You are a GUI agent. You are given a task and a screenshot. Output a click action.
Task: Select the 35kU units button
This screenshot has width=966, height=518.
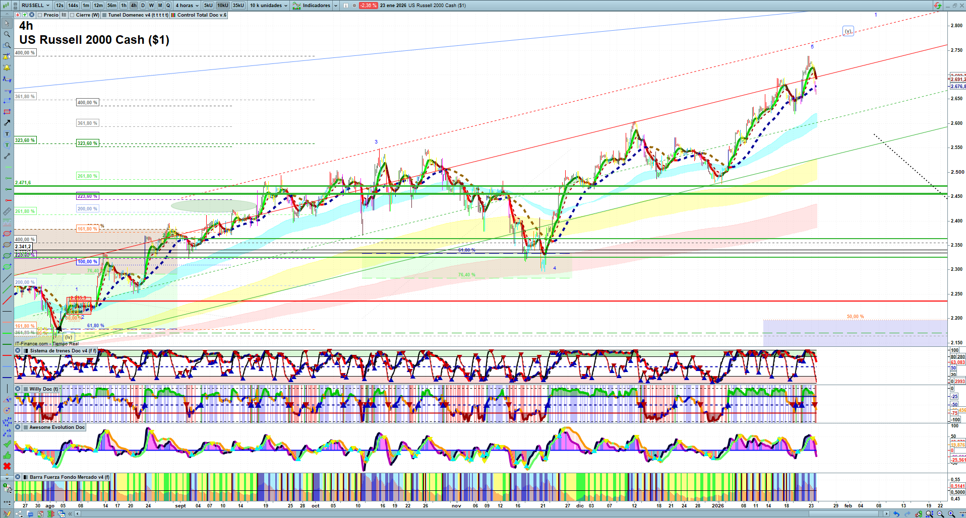click(x=238, y=6)
